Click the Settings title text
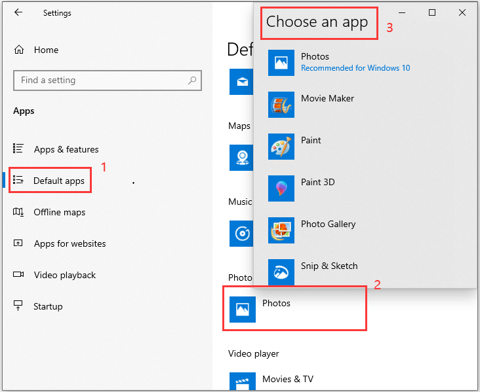480x392 pixels. pos(57,13)
